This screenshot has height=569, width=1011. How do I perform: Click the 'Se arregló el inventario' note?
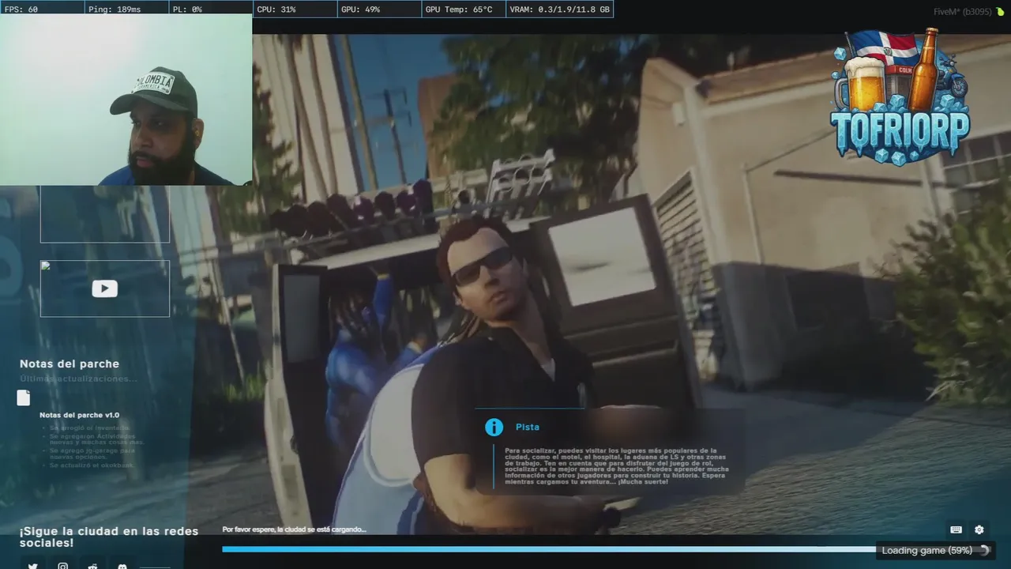89,428
